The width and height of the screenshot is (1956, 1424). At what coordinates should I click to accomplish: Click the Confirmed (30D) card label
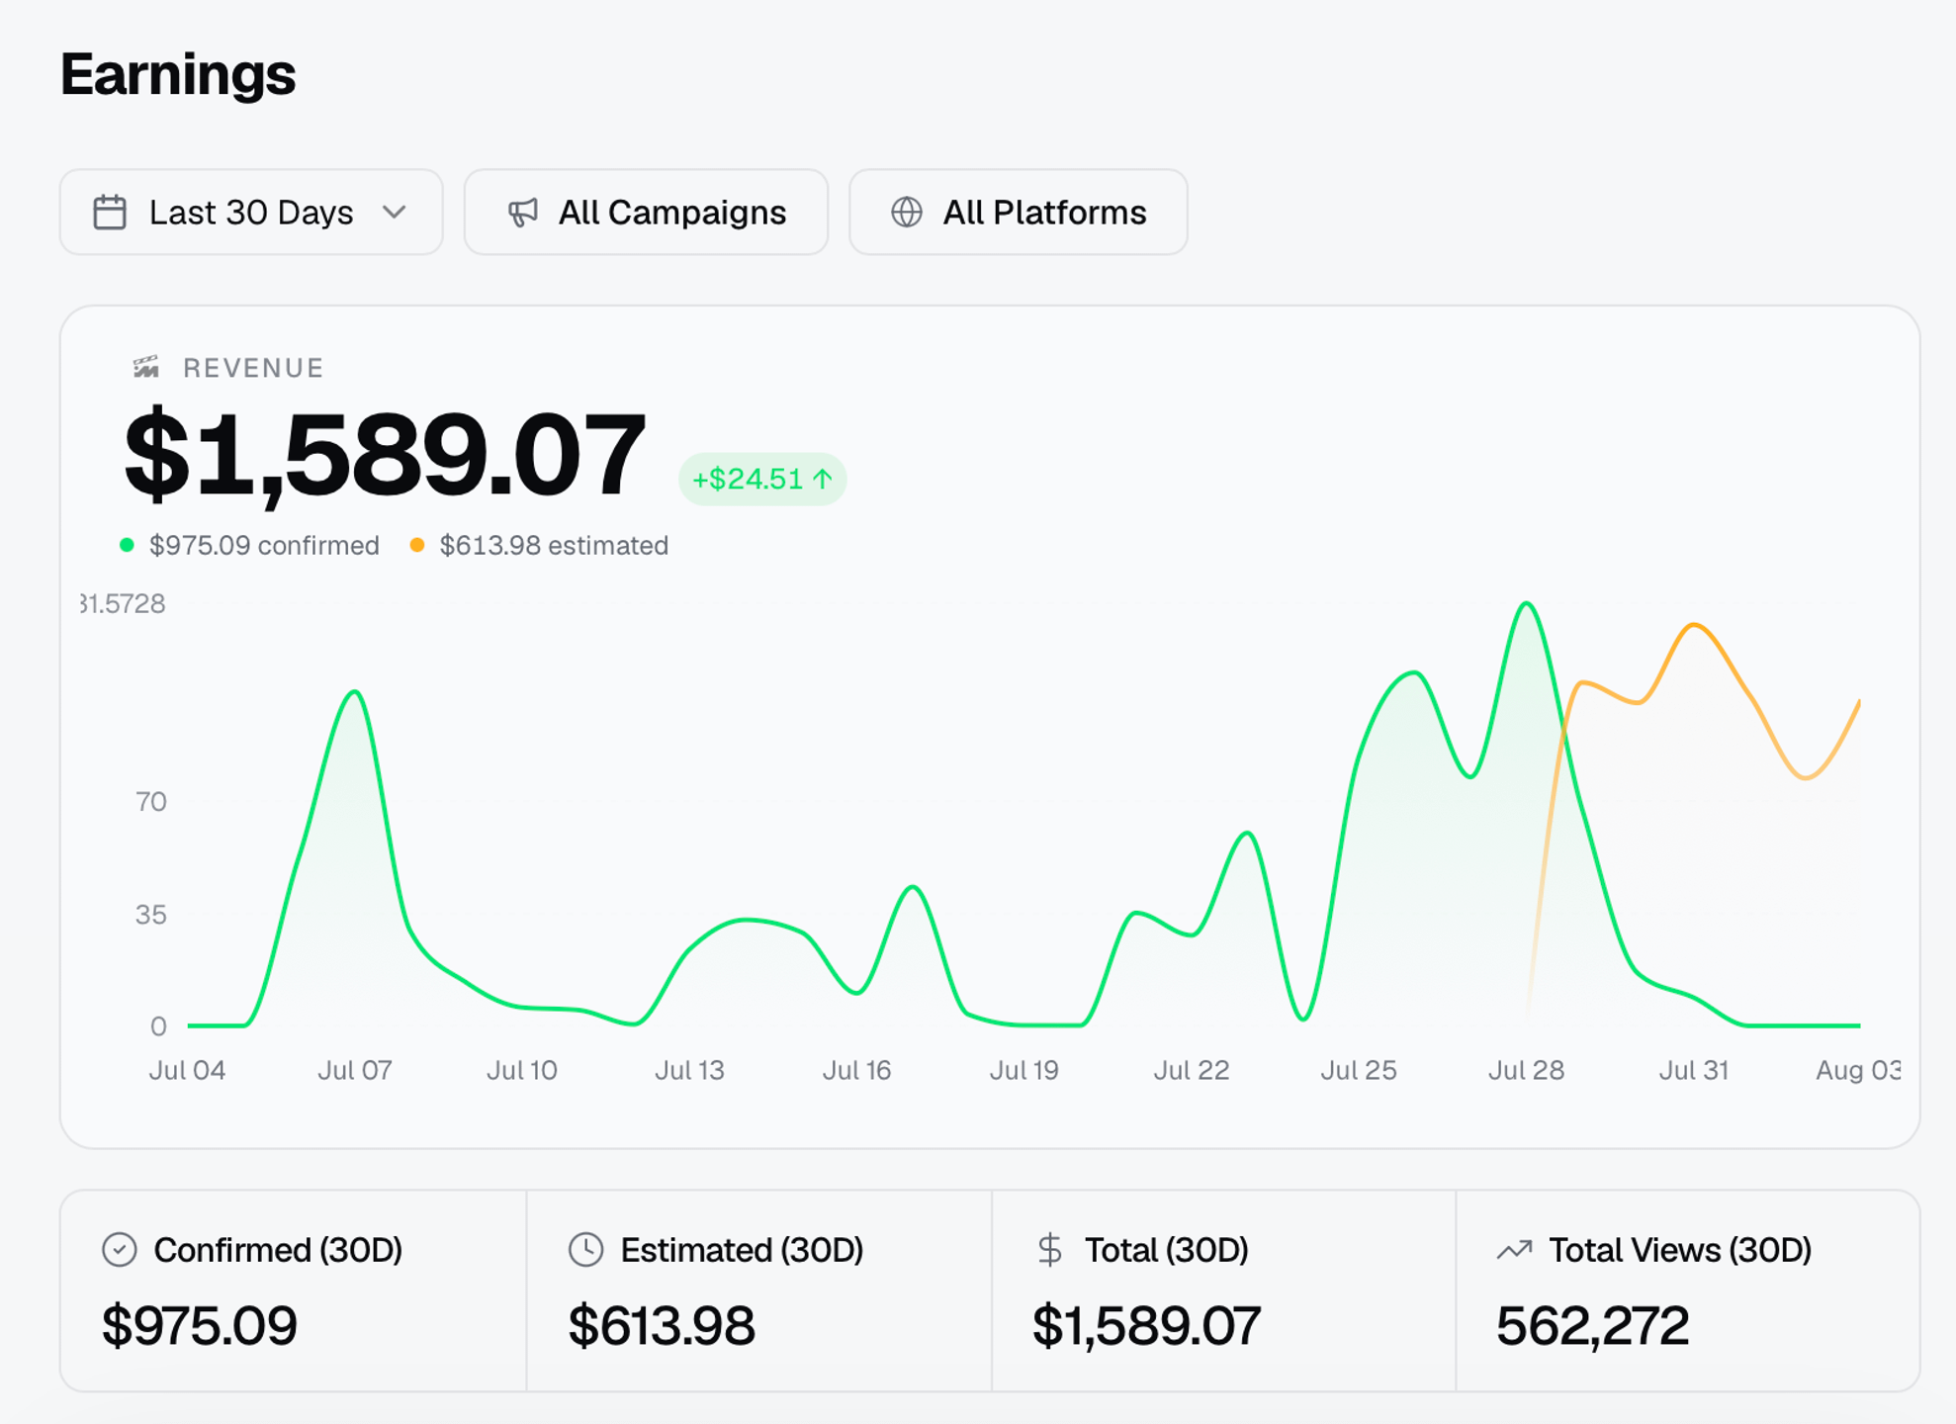[278, 1250]
